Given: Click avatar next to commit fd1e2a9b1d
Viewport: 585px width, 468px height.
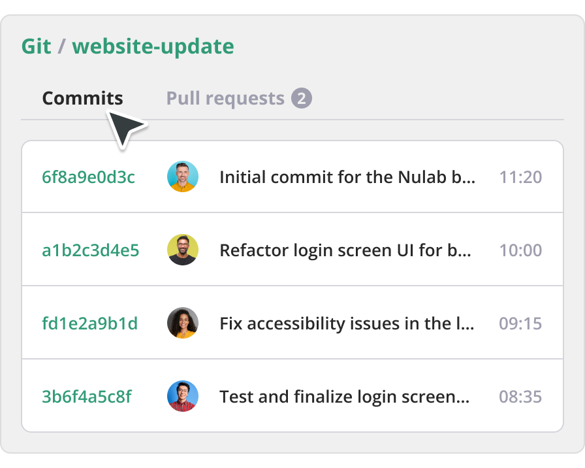Looking at the screenshot, I should pyautogui.click(x=183, y=324).
